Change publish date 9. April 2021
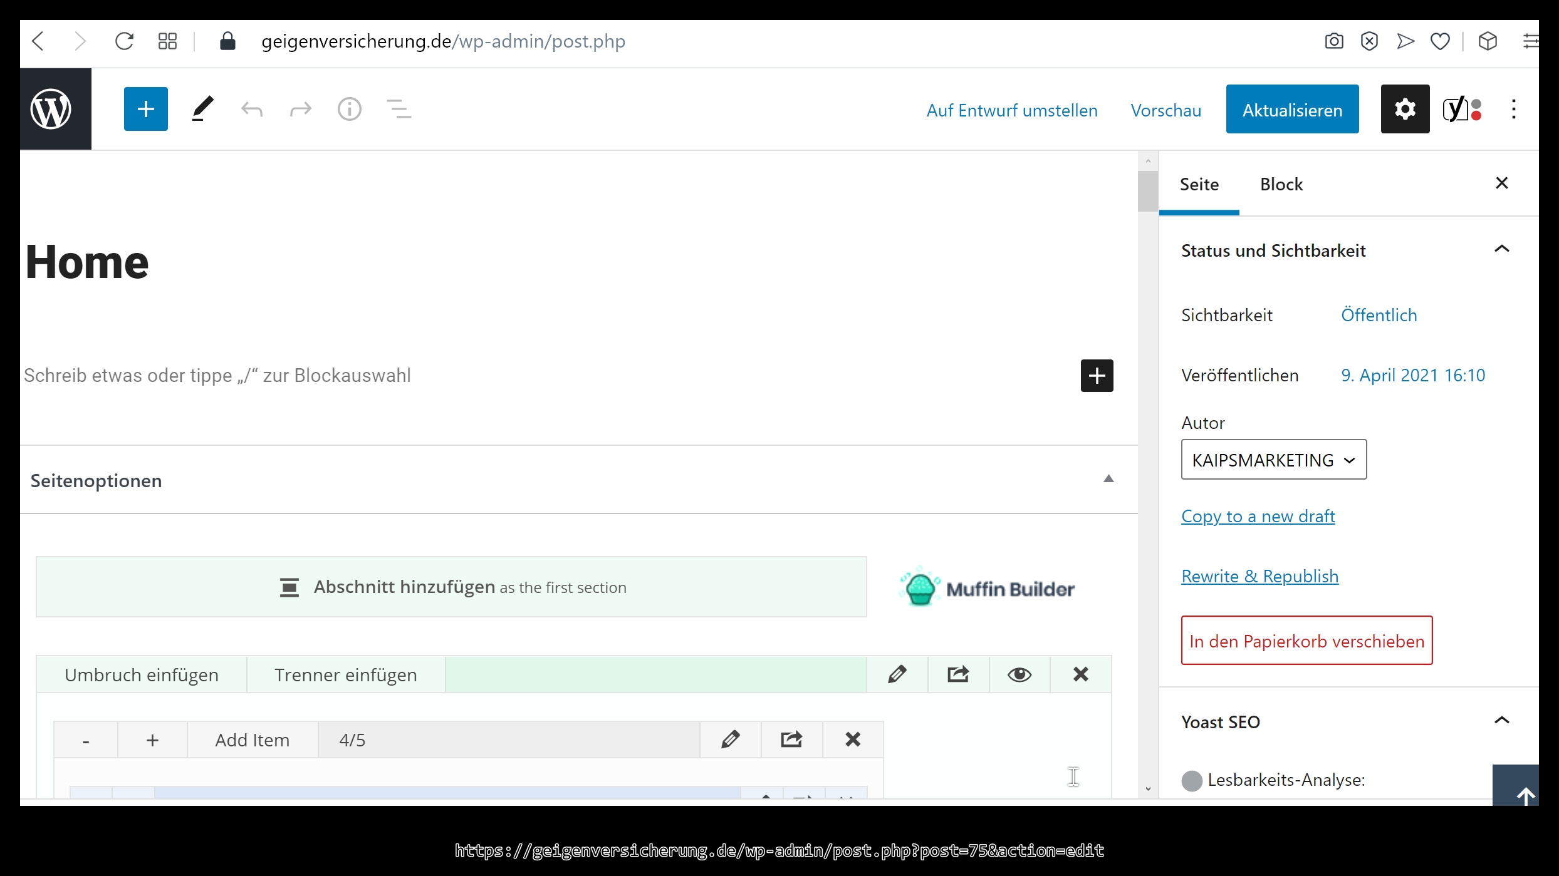The image size is (1559, 876). 1413,375
